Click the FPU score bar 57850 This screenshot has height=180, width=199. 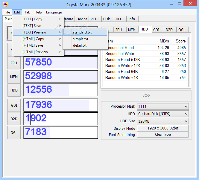tap(61, 63)
